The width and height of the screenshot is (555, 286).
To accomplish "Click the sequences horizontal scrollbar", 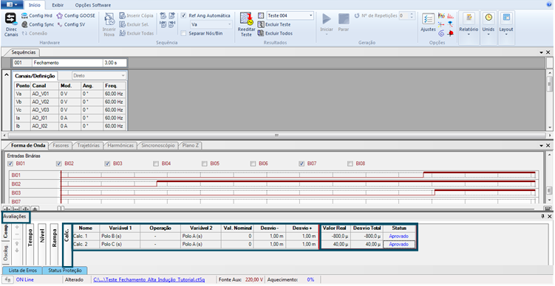I will click(277, 135).
